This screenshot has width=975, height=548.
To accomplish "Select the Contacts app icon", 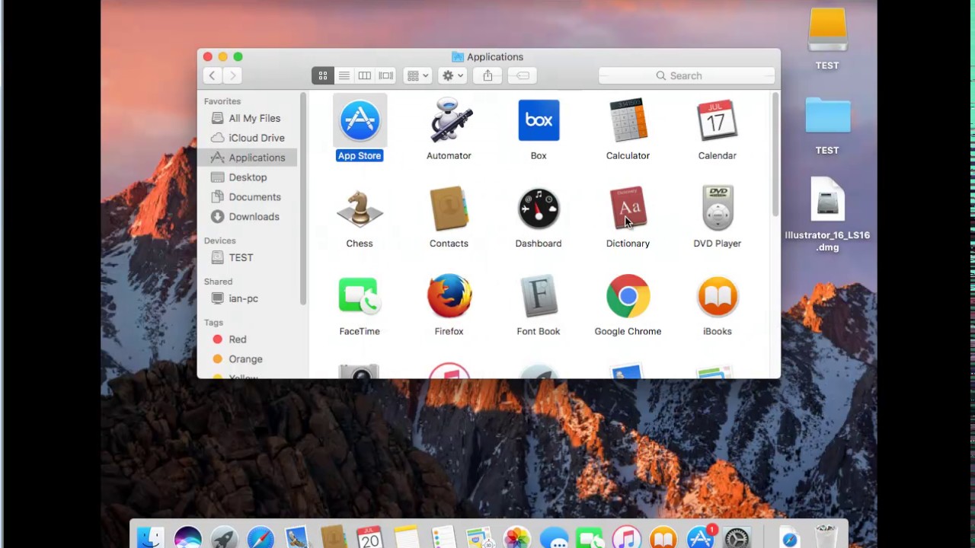I will coord(449,208).
